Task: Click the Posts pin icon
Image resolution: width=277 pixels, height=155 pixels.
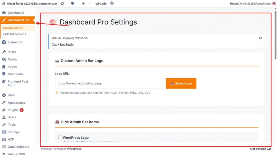Action: pyautogui.click(x=4, y=52)
